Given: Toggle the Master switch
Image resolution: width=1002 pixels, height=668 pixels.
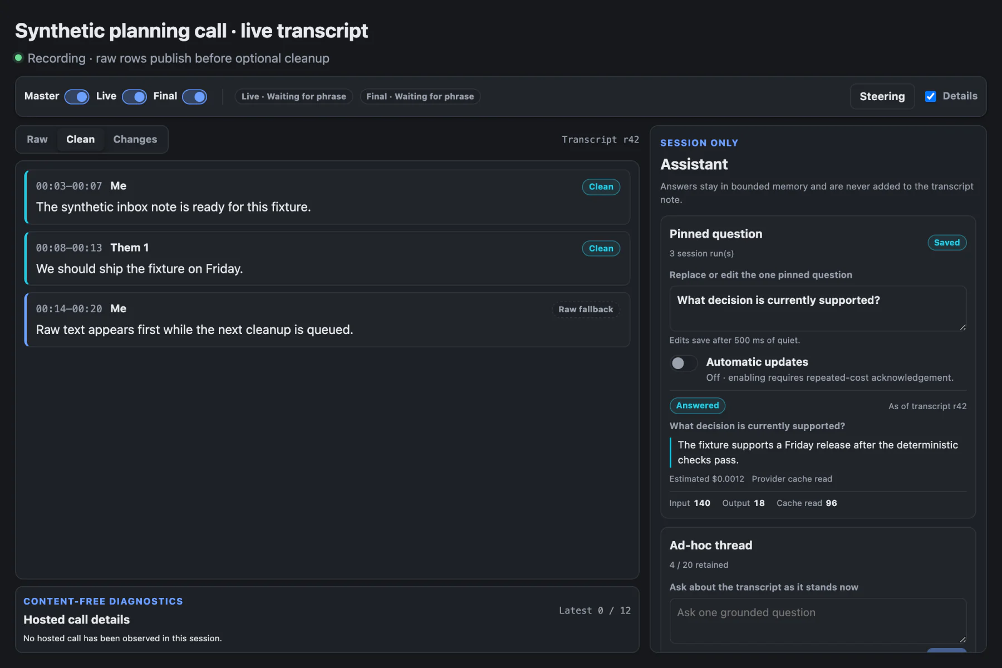Looking at the screenshot, I should (x=77, y=97).
